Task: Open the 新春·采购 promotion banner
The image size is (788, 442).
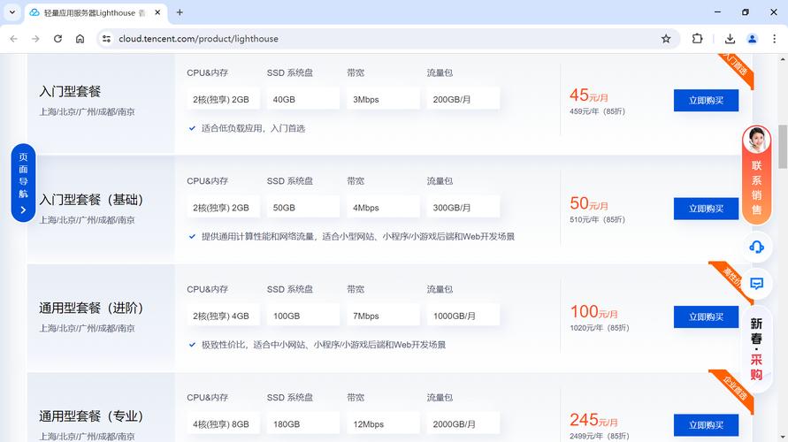Action: [x=756, y=349]
